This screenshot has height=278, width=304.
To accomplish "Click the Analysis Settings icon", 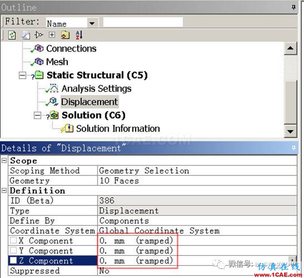I will click(x=54, y=88).
